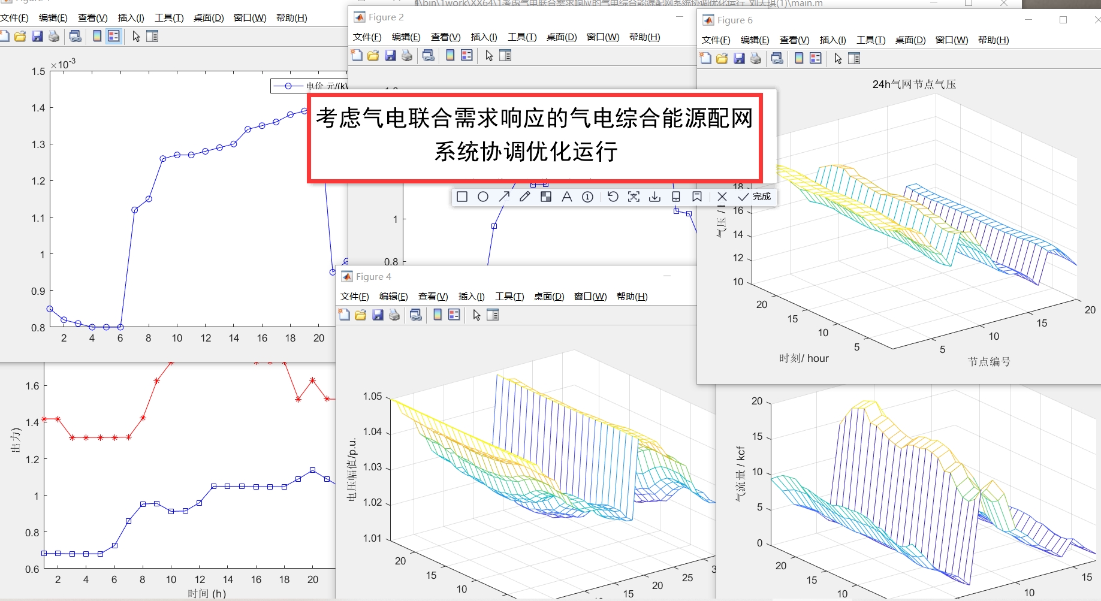
Task: Select the numbered marker tool
Action: [x=588, y=197]
